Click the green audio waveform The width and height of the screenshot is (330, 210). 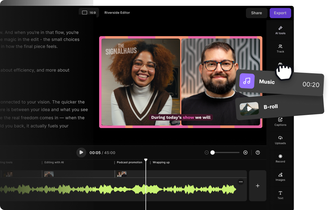click(x=118, y=189)
